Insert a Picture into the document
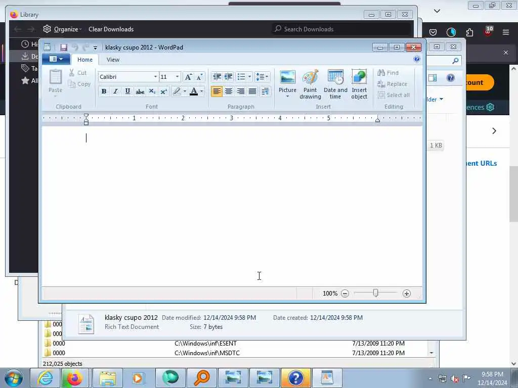 click(x=287, y=81)
